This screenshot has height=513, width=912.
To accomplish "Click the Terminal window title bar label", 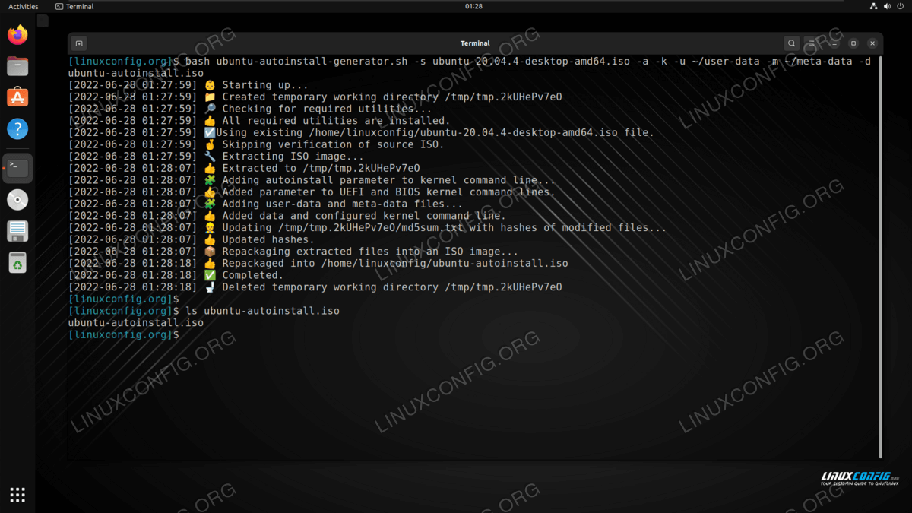I will coord(475,43).
